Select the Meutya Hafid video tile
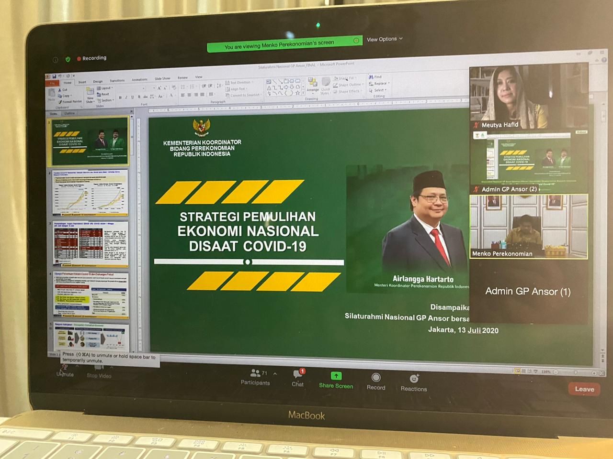 (x=529, y=96)
